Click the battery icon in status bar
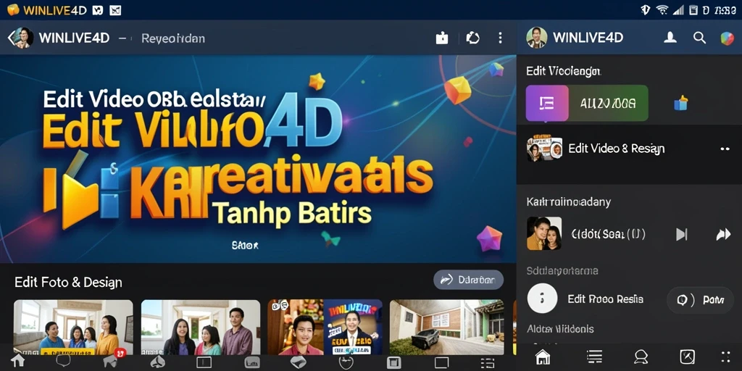 pos(693,10)
